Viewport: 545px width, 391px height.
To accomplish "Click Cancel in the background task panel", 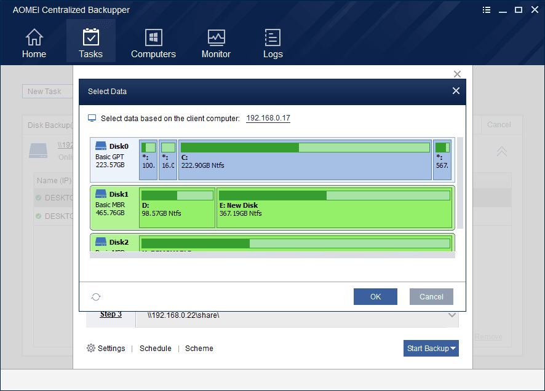I will (499, 125).
